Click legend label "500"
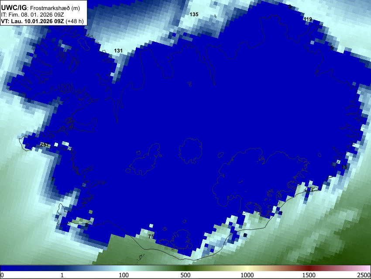This screenshot has height=279, width=371. click(x=185, y=275)
